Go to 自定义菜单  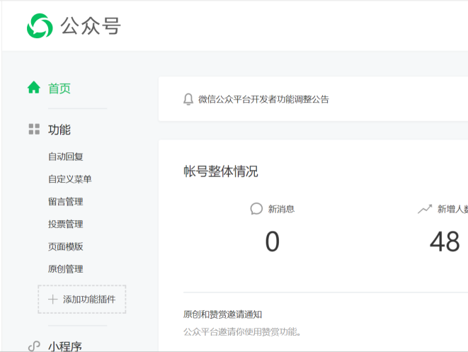click(70, 179)
